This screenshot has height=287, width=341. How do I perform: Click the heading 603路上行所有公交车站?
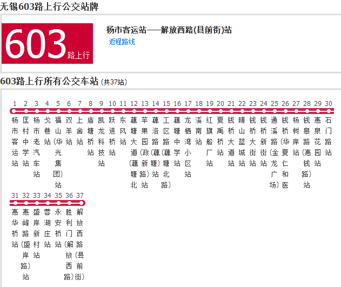click(49, 81)
